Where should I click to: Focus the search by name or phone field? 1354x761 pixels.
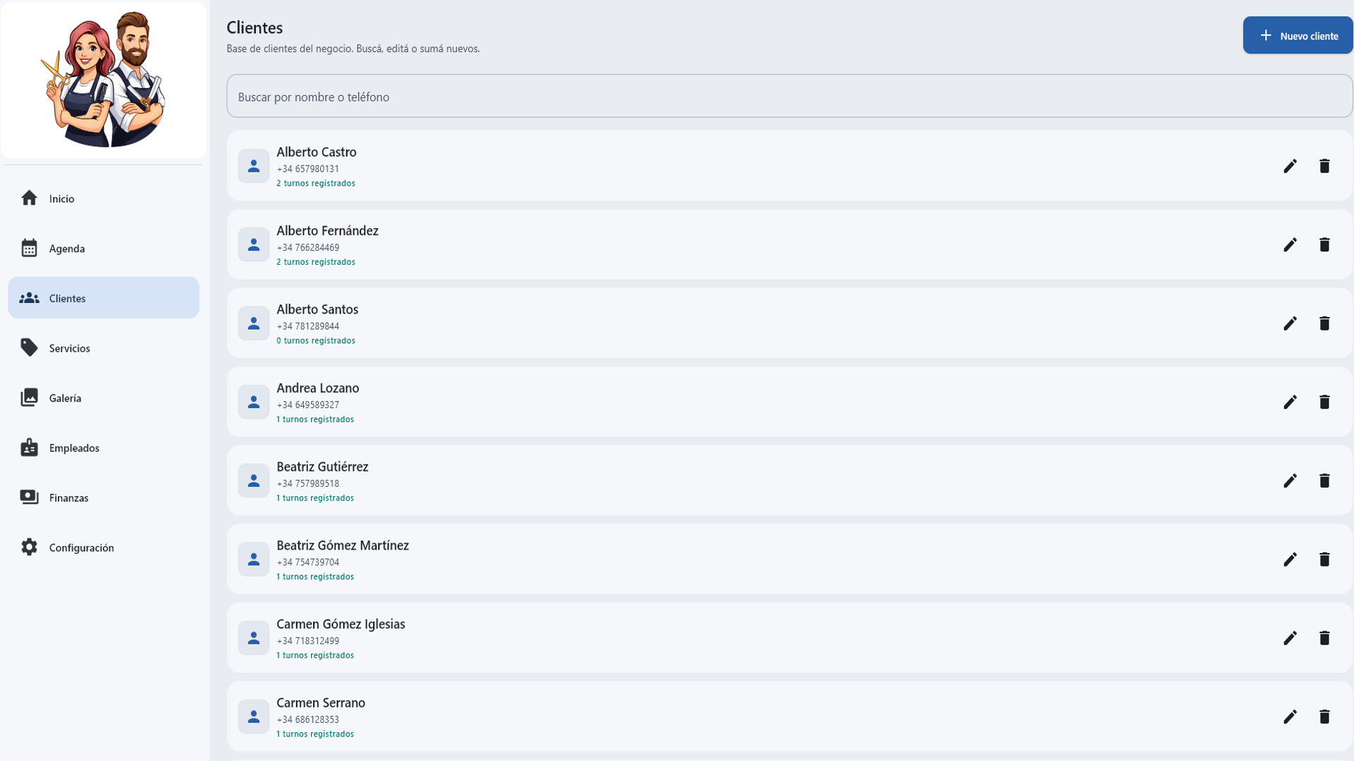[788, 97]
